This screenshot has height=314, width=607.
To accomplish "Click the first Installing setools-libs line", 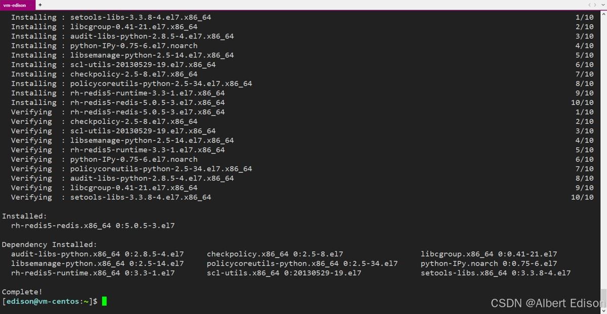I will click(111, 17).
